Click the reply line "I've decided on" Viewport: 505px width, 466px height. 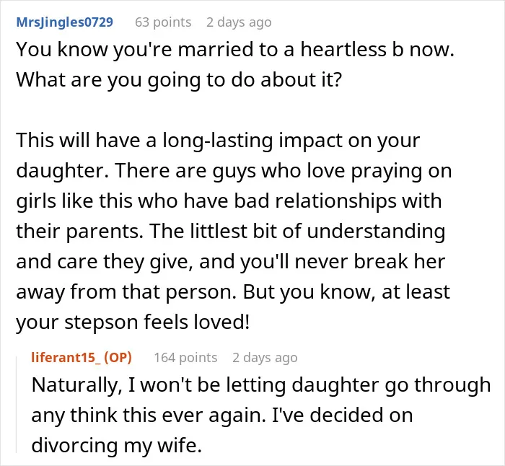pyautogui.click(x=343, y=415)
